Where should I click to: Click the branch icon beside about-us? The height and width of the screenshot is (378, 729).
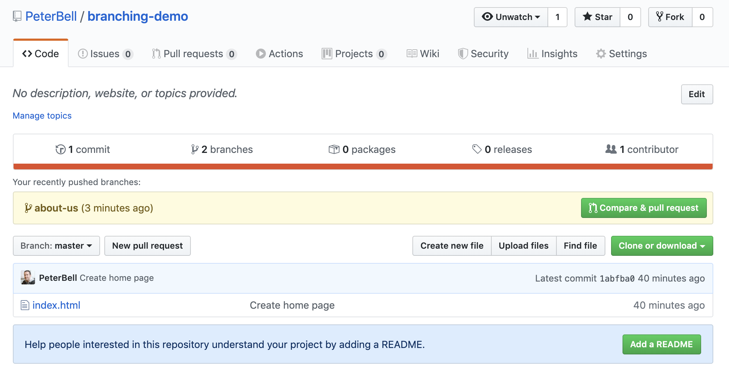click(x=28, y=208)
